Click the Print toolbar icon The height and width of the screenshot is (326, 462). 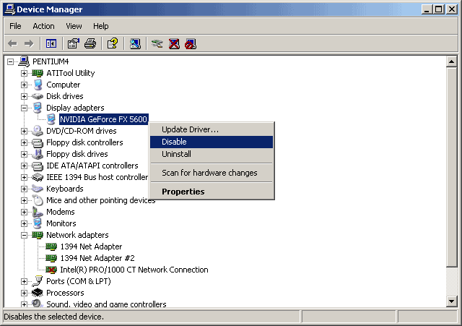(x=90, y=44)
